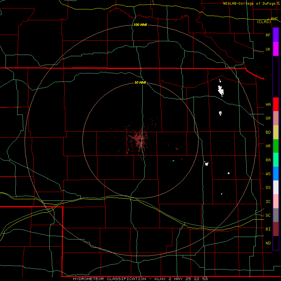Click the HA legend label
The height and width of the screenshot is (281, 281).
pyautogui.click(x=268, y=104)
